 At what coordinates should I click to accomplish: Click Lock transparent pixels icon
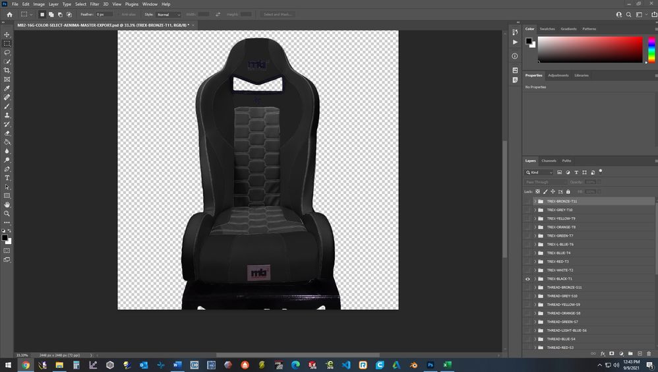[x=537, y=191]
